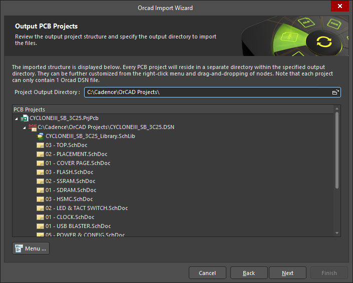353x283 pixels.
Task: Click the icon beside 02 - LED & TACT SWITCH.SchDoc
Action: pyautogui.click(x=40, y=208)
